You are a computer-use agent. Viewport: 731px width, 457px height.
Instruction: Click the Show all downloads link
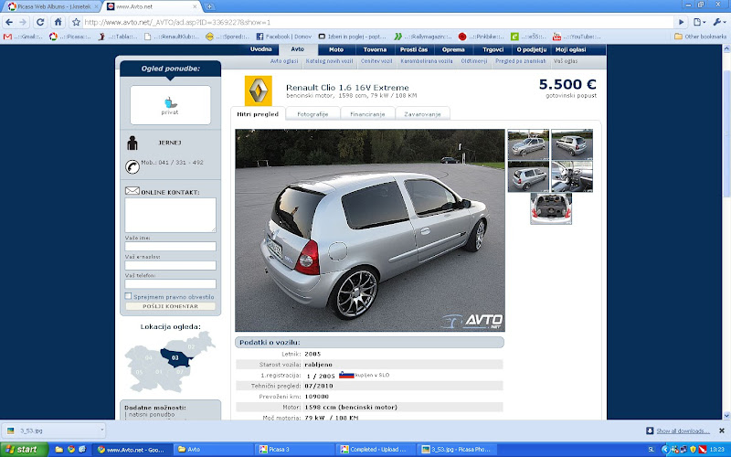click(683, 430)
